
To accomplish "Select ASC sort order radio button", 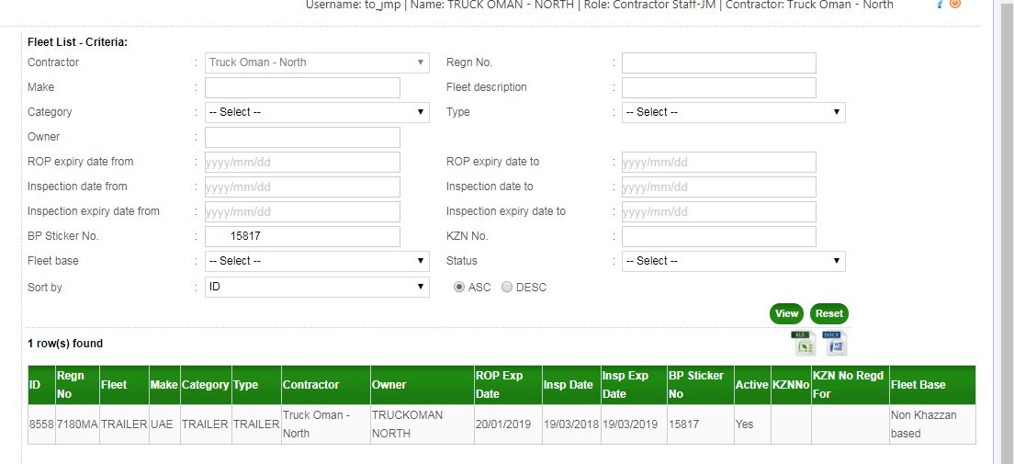I will (459, 288).
